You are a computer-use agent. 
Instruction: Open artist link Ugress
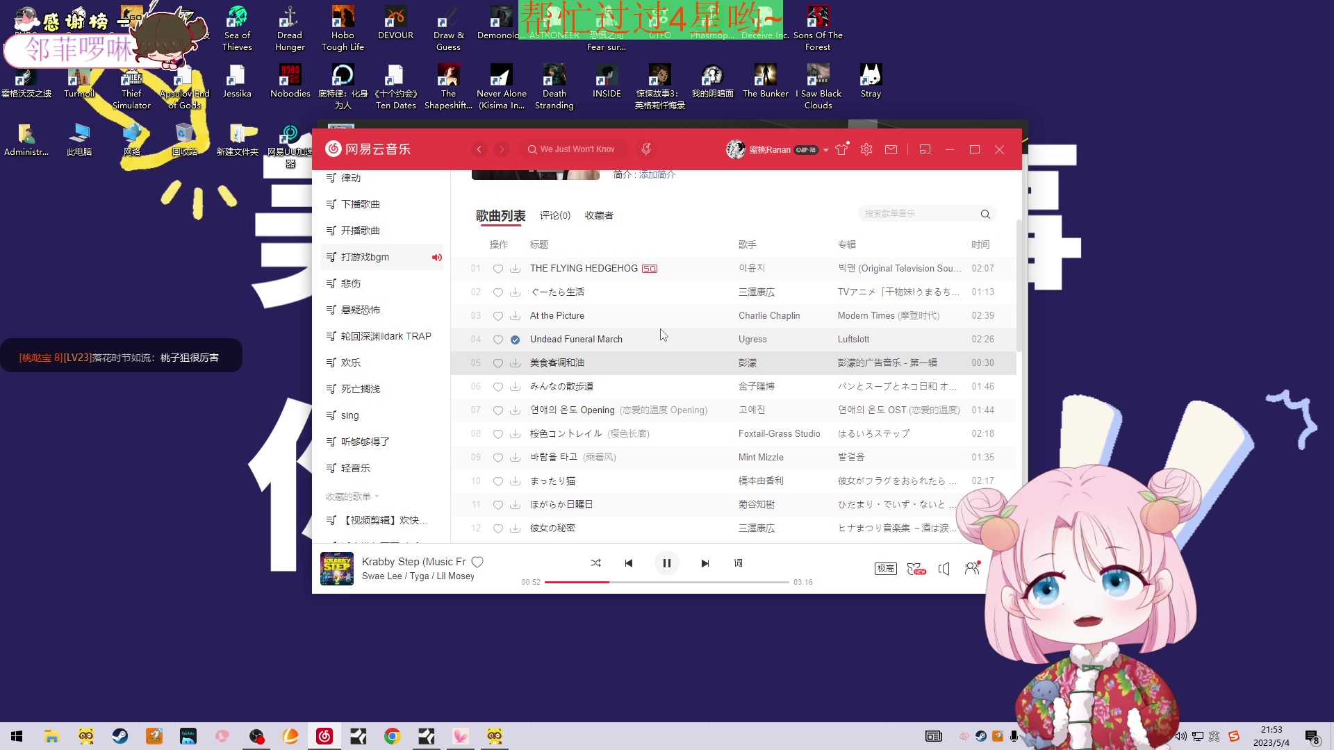(752, 339)
